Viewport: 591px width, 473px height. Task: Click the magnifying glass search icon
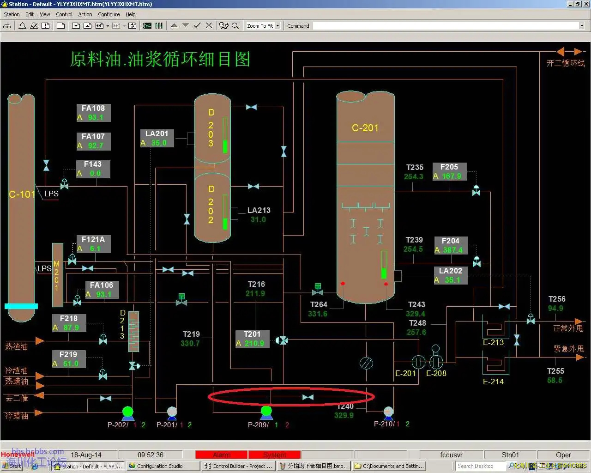point(235,26)
